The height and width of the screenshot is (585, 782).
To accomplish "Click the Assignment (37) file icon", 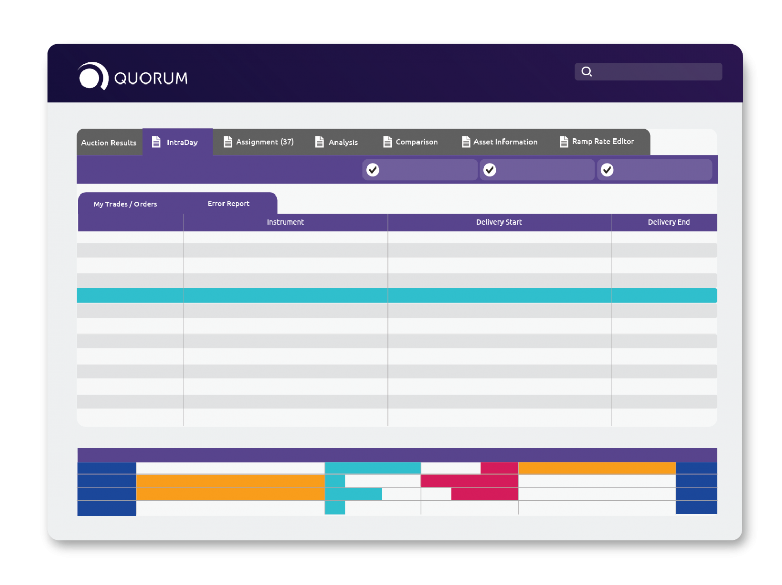I will 227,142.
